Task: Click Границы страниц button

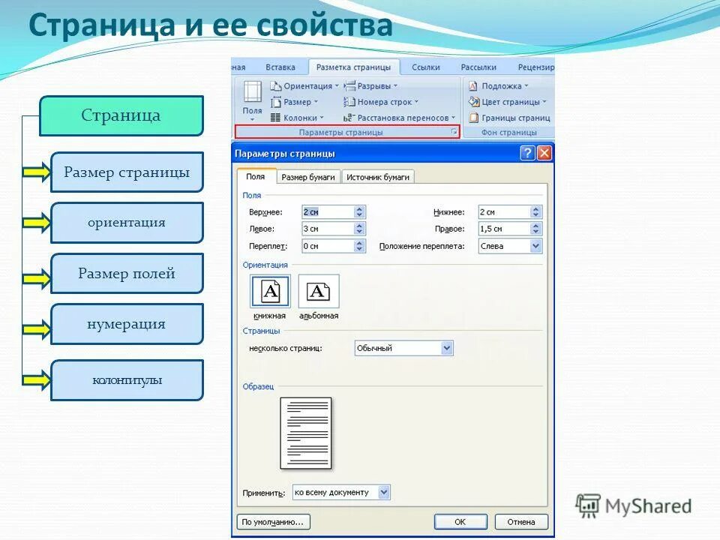Action: coord(509,118)
